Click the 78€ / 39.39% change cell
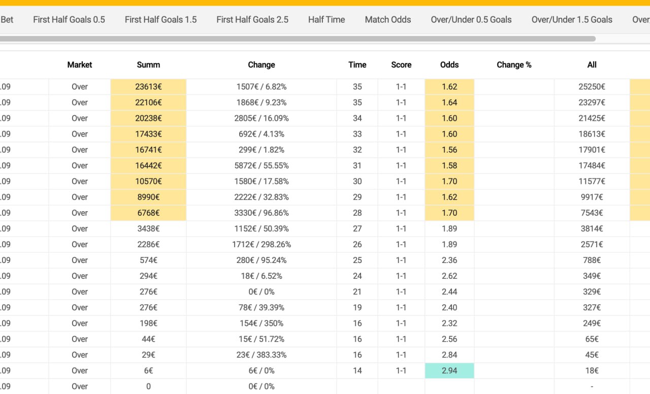The image size is (650, 394). click(x=262, y=307)
